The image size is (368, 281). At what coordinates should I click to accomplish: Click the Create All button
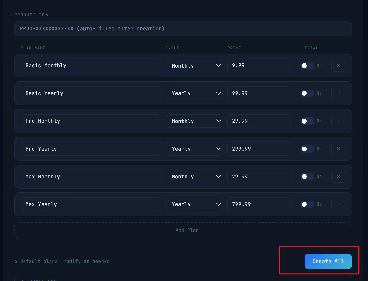point(328,261)
